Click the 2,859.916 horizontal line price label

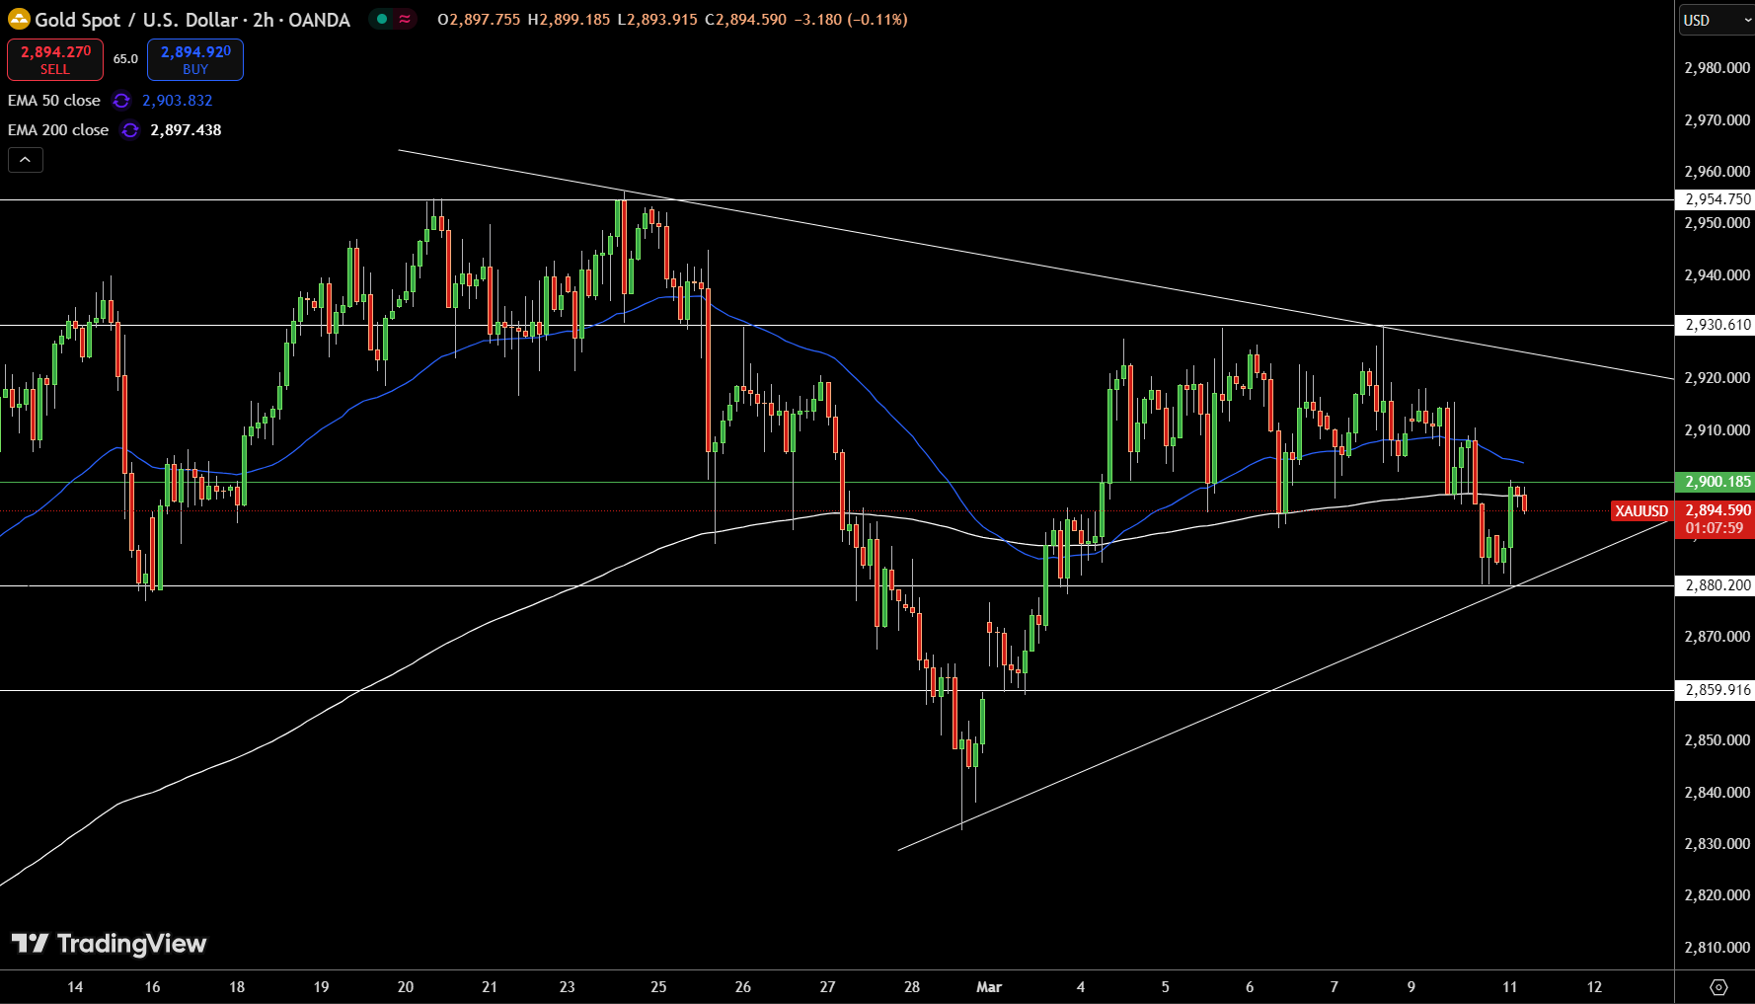pos(1716,690)
